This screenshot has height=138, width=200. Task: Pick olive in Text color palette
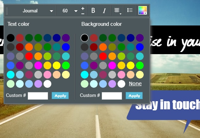point(38,47)
